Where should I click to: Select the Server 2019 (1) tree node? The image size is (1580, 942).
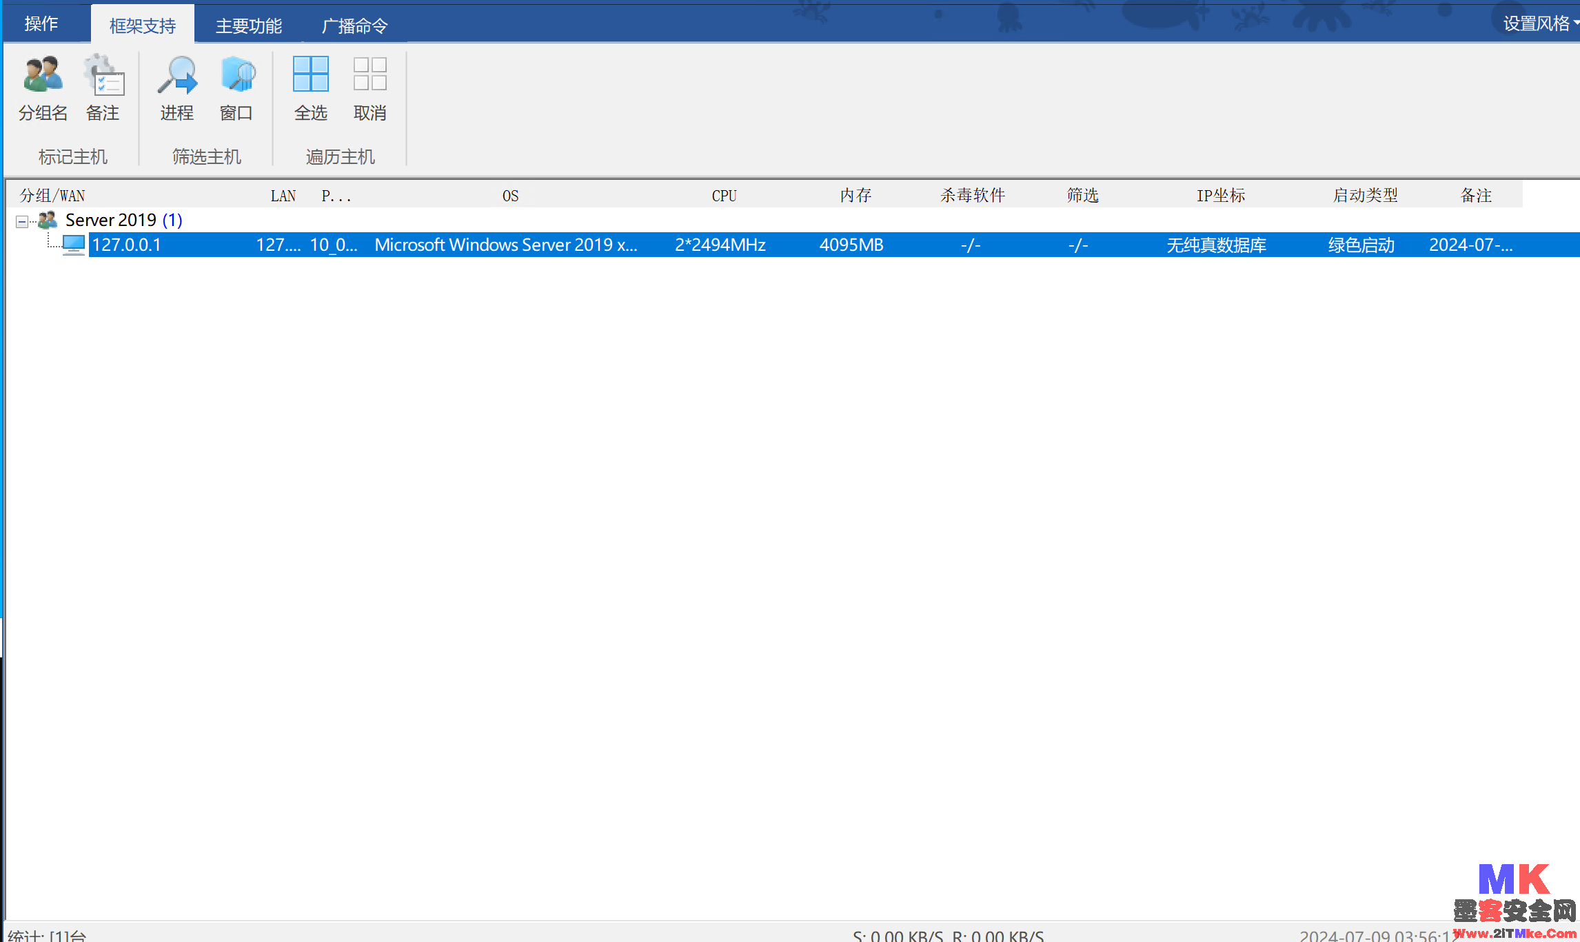coord(123,220)
